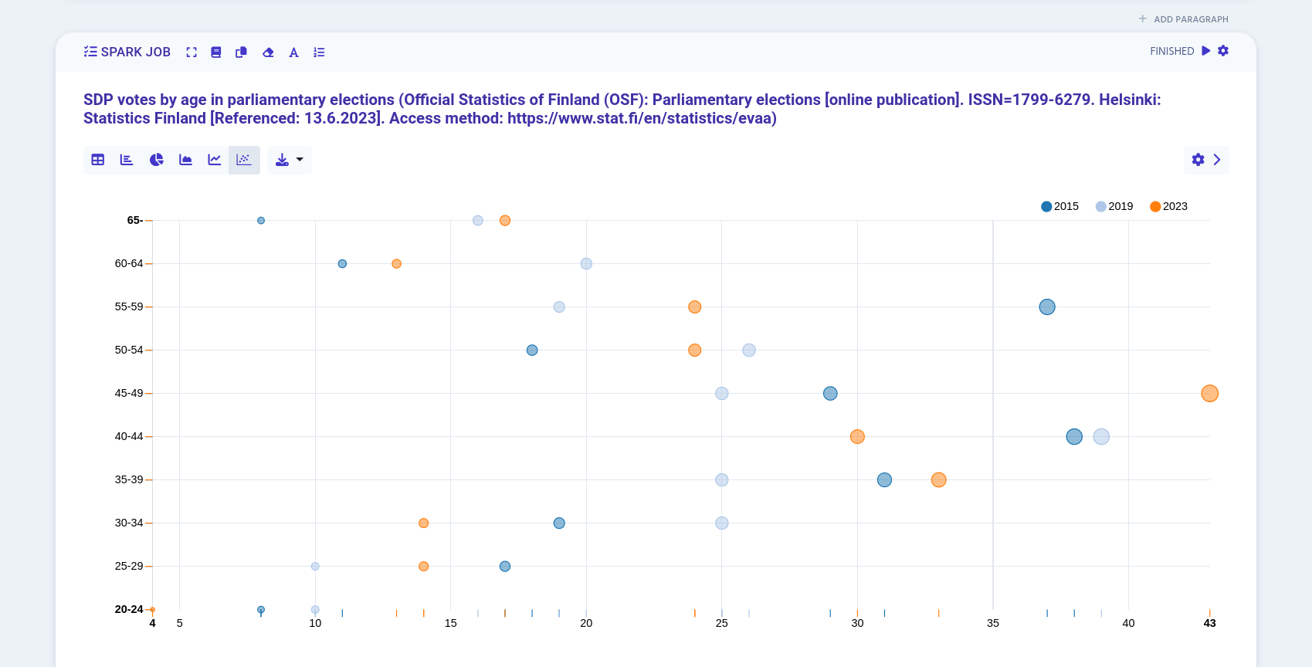1312x667 pixels.
Task: Switch to area chart view
Action: [x=185, y=160]
